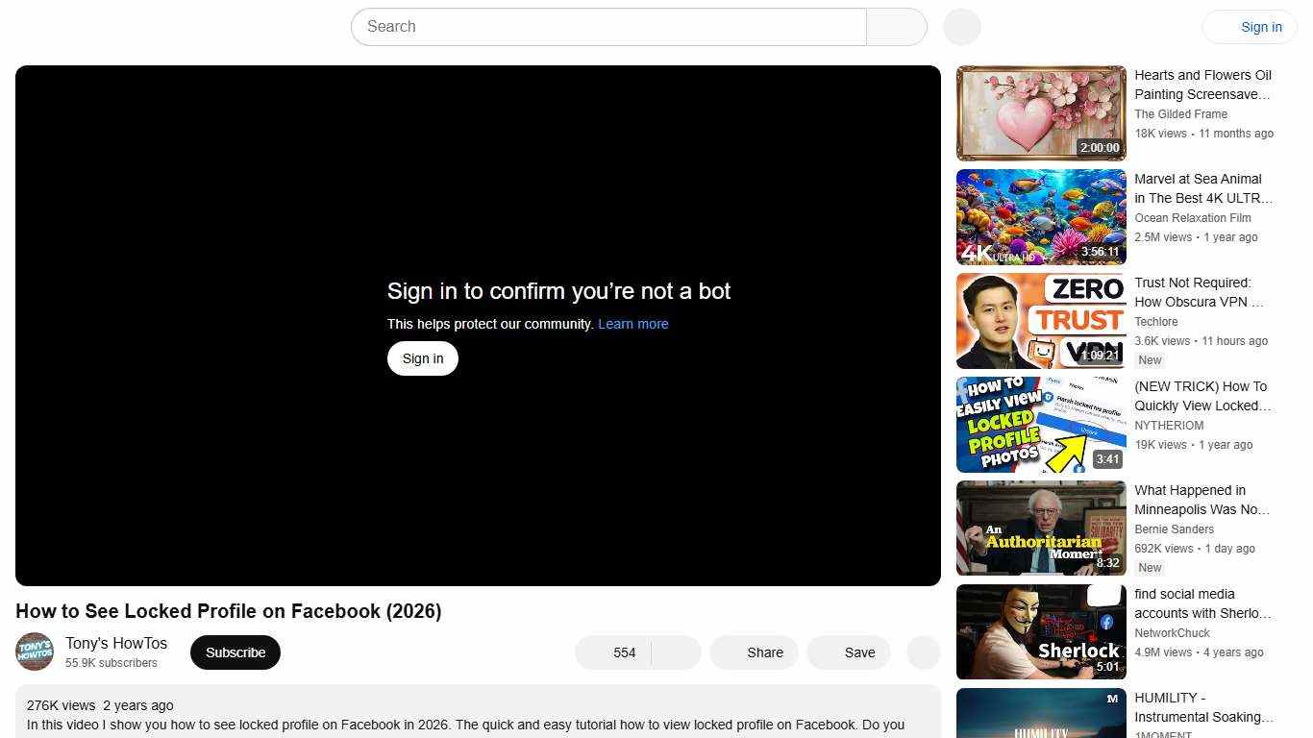This screenshot has height=738, width=1313.
Task: Click the Save to playlist icon
Action: (848, 652)
